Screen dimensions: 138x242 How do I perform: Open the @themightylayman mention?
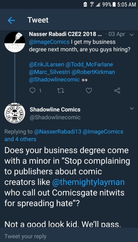[88, 182]
